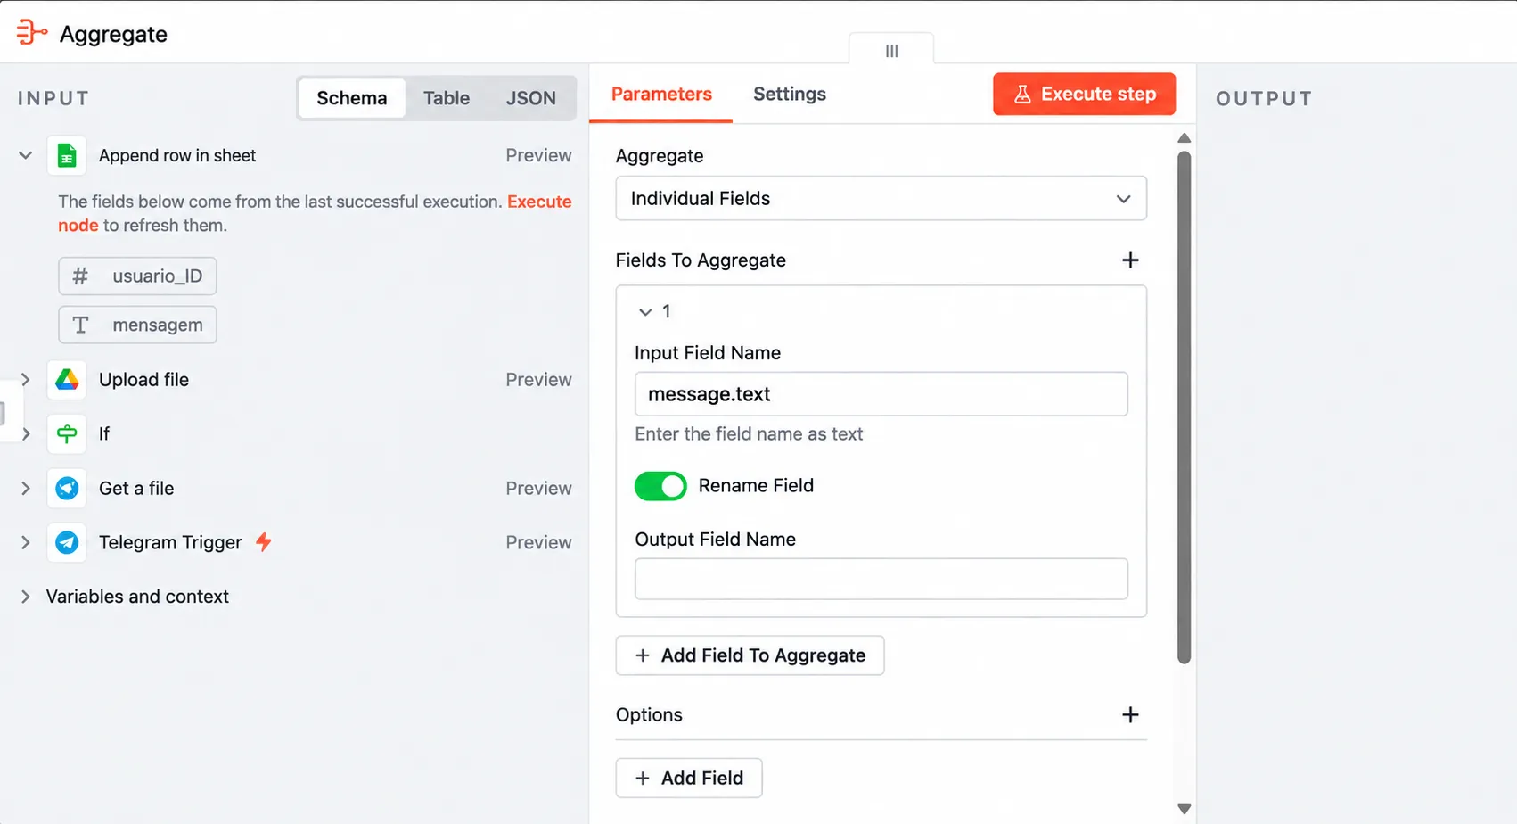Expand the Telegram Trigger node
This screenshot has height=824, width=1517.
coord(26,542)
